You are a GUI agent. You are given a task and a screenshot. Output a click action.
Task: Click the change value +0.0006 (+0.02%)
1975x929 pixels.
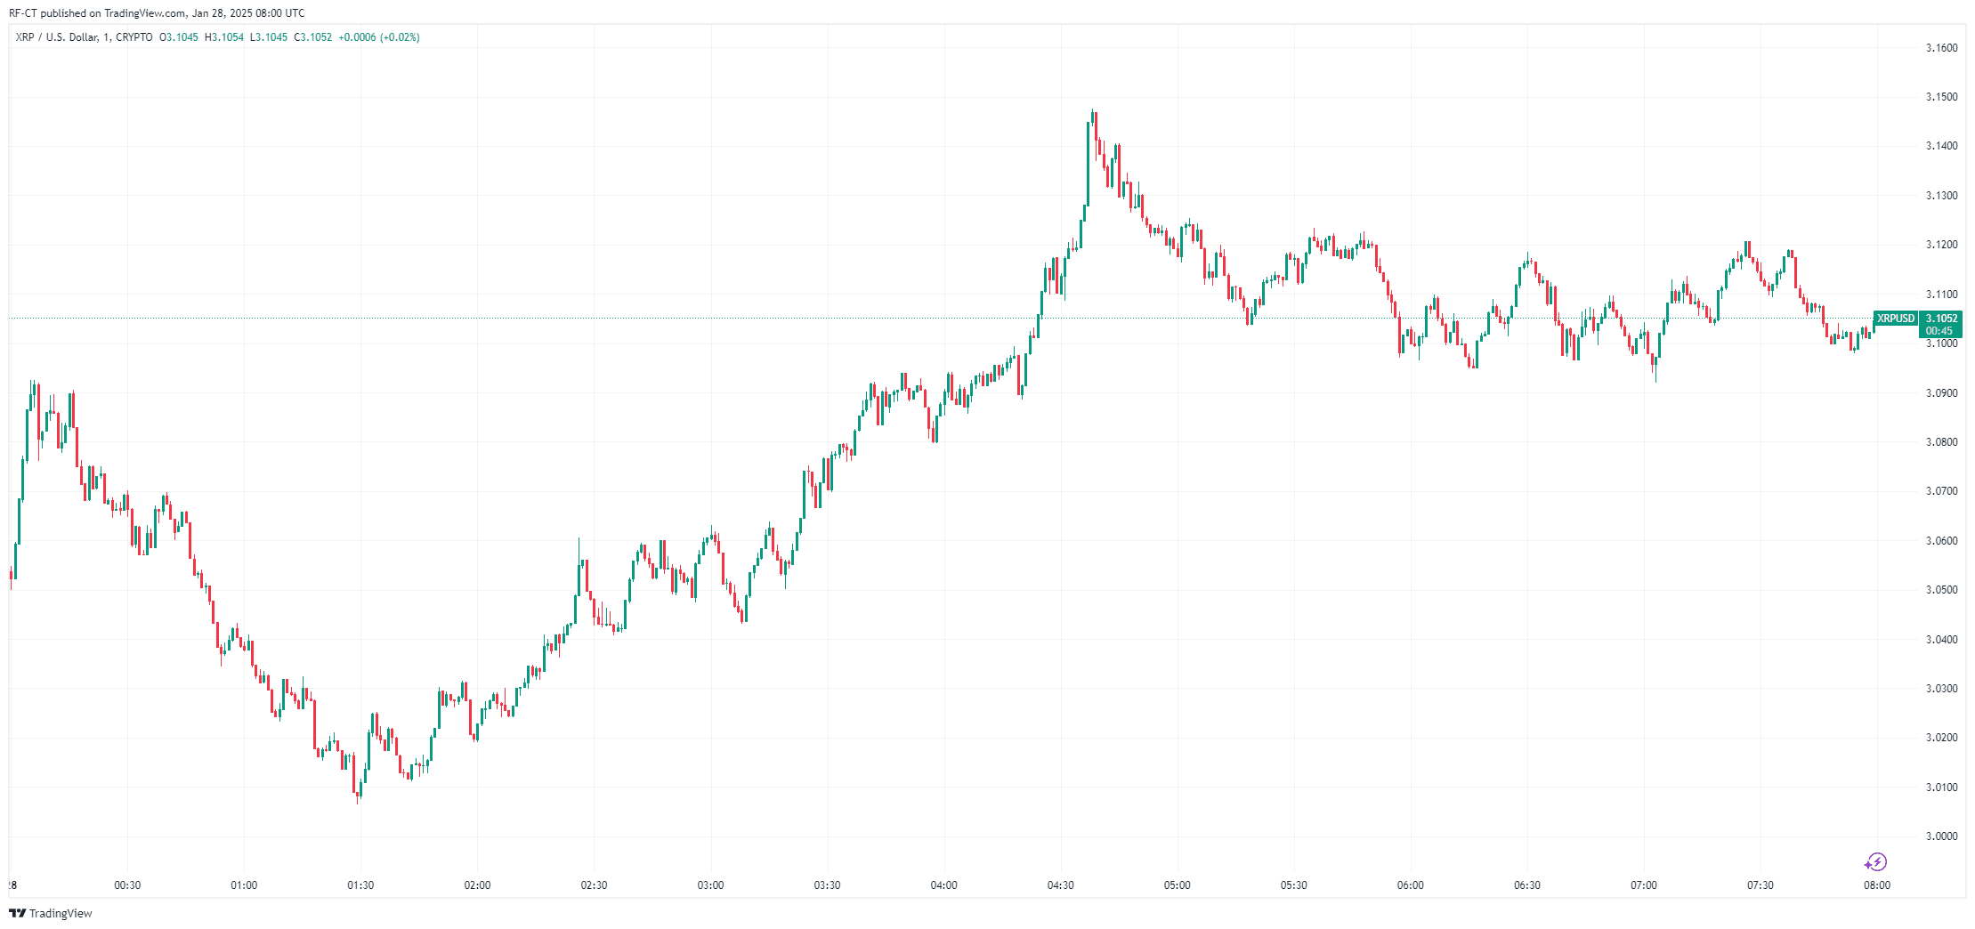[x=379, y=37]
